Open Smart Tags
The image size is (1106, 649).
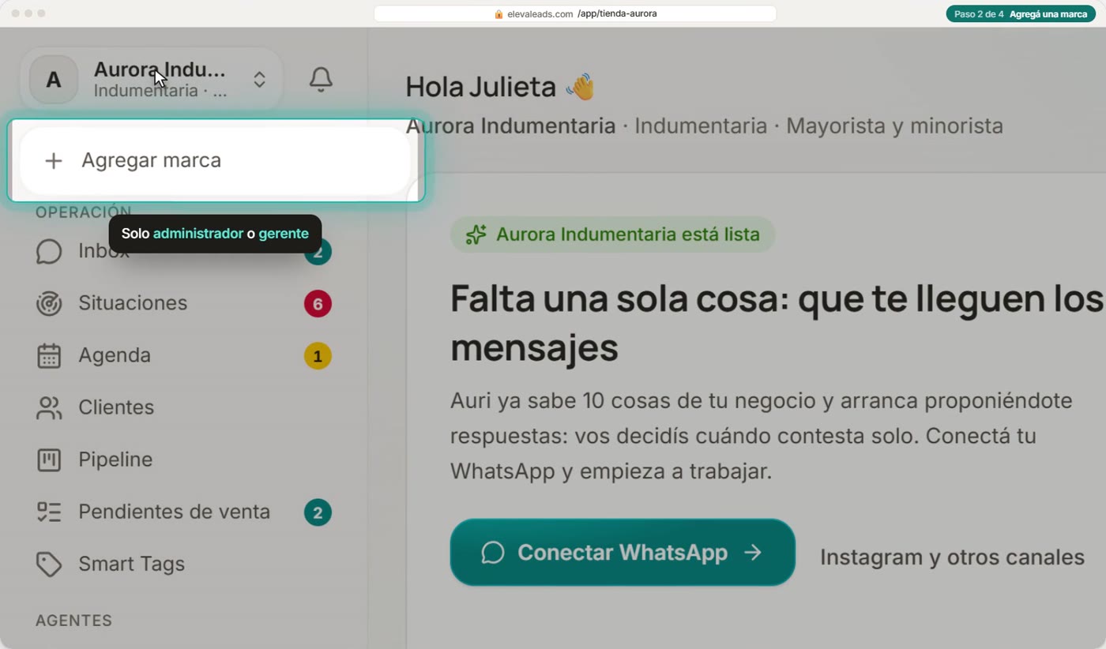tap(183, 564)
